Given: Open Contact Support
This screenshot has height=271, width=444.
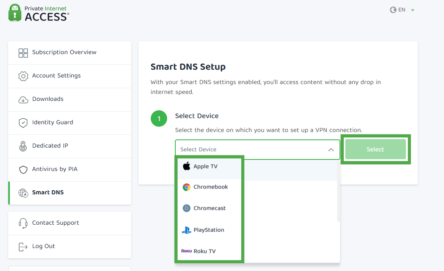Looking at the screenshot, I should point(70,223).
